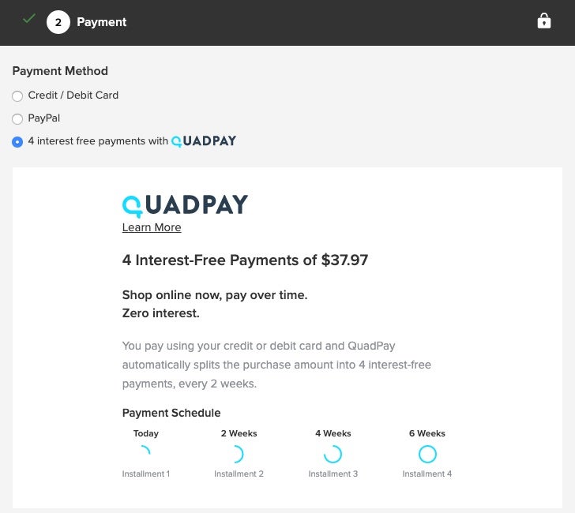Click the Installment 2 half-circle icon
The height and width of the screenshot is (513, 575).
[x=237, y=454]
